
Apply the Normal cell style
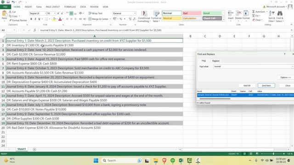(x=172, y=13)
